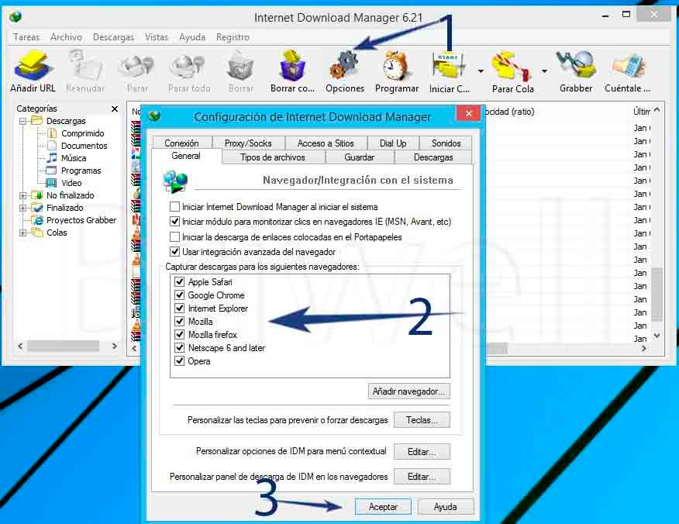Select the Música category
This screenshot has height=524, width=679.
click(74, 158)
